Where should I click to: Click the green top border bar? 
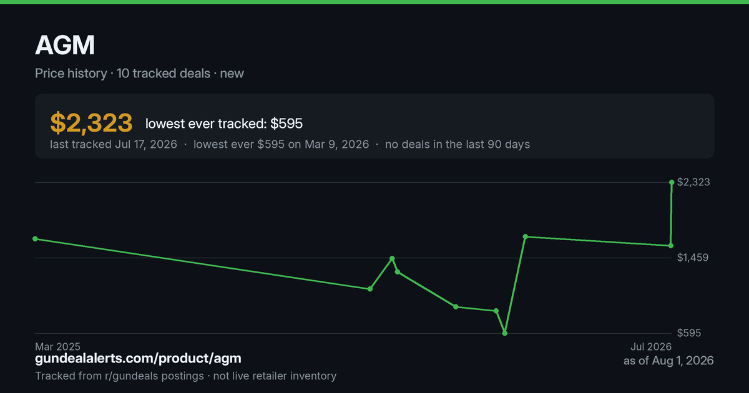point(374,2)
